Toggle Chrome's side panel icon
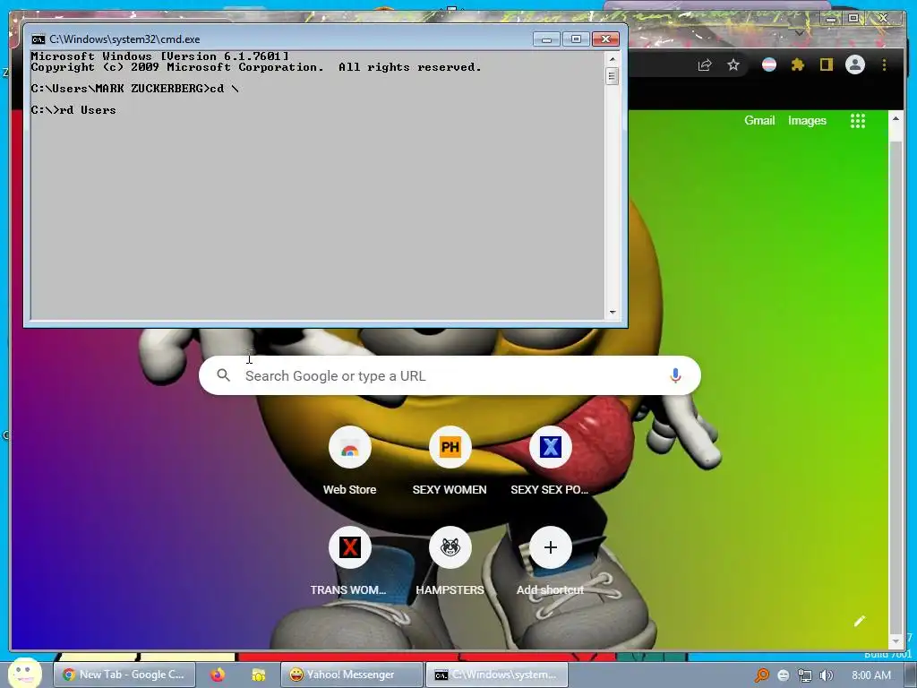The width and height of the screenshot is (917, 688). point(826,64)
